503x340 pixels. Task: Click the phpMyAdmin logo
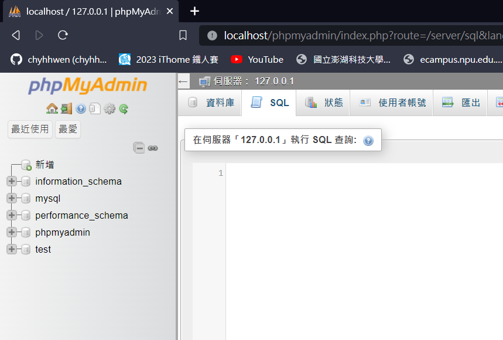(x=88, y=86)
